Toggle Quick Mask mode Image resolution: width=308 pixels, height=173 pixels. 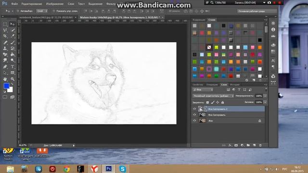[x=5, y=97]
